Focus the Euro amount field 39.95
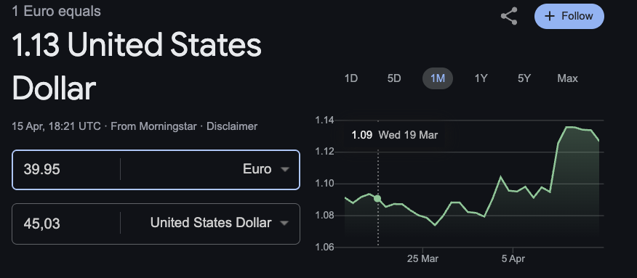 click(x=65, y=169)
